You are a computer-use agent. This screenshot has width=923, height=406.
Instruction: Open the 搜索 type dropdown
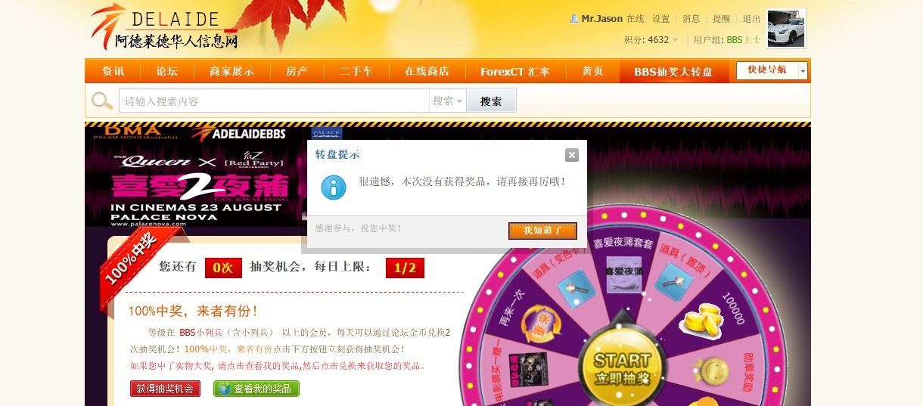[448, 101]
